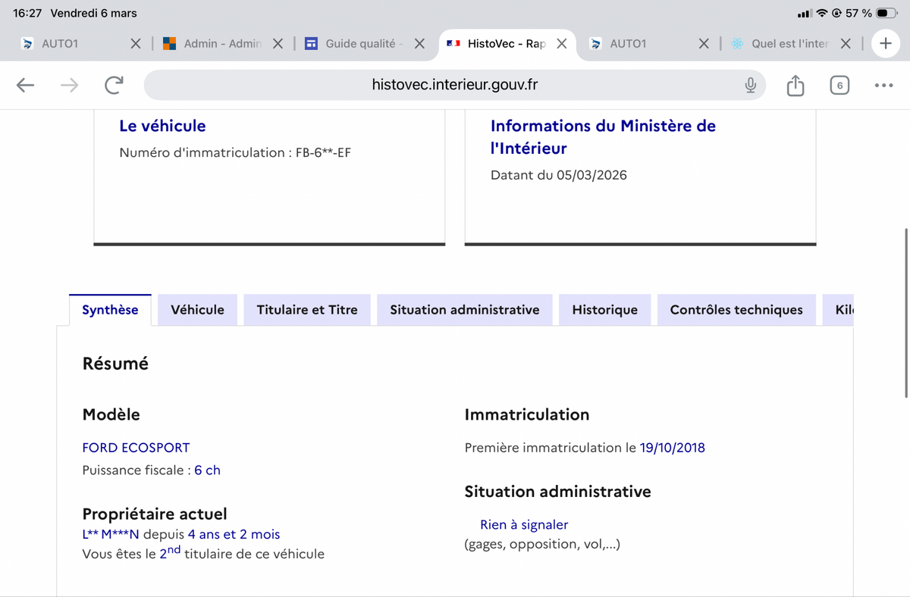Viewport: 910px width, 597px height.
Task: Tap the histovec.interieur.gouv.fr address field
Action: click(453, 86)
